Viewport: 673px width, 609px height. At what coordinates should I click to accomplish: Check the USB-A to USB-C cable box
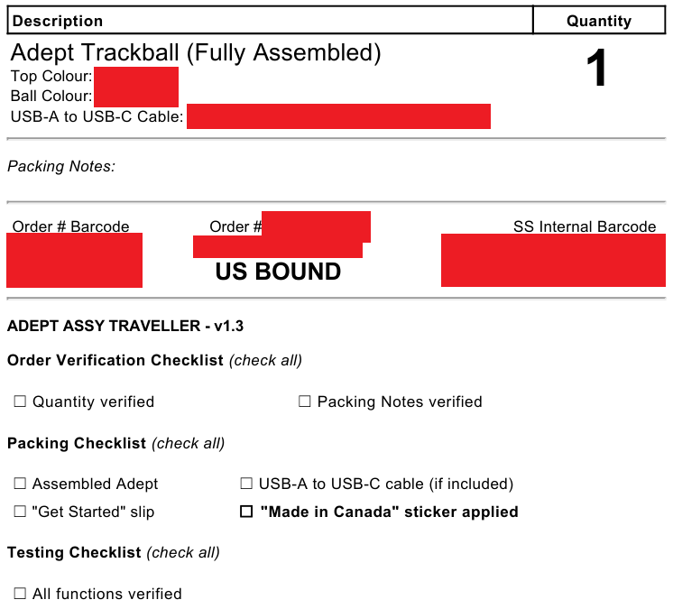point(246,484)
